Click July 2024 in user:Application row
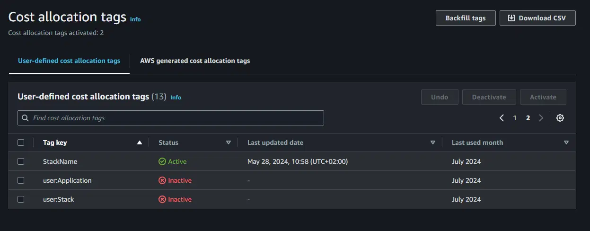The image size is (590, 231). 466,180
